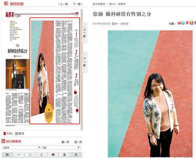Go to next page via top 下一版
Viewport: 196px width, 158px height.
click(x=78, y=4)
